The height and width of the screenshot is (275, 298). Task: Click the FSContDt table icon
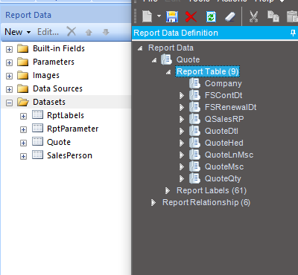click(x=194, y=95)
